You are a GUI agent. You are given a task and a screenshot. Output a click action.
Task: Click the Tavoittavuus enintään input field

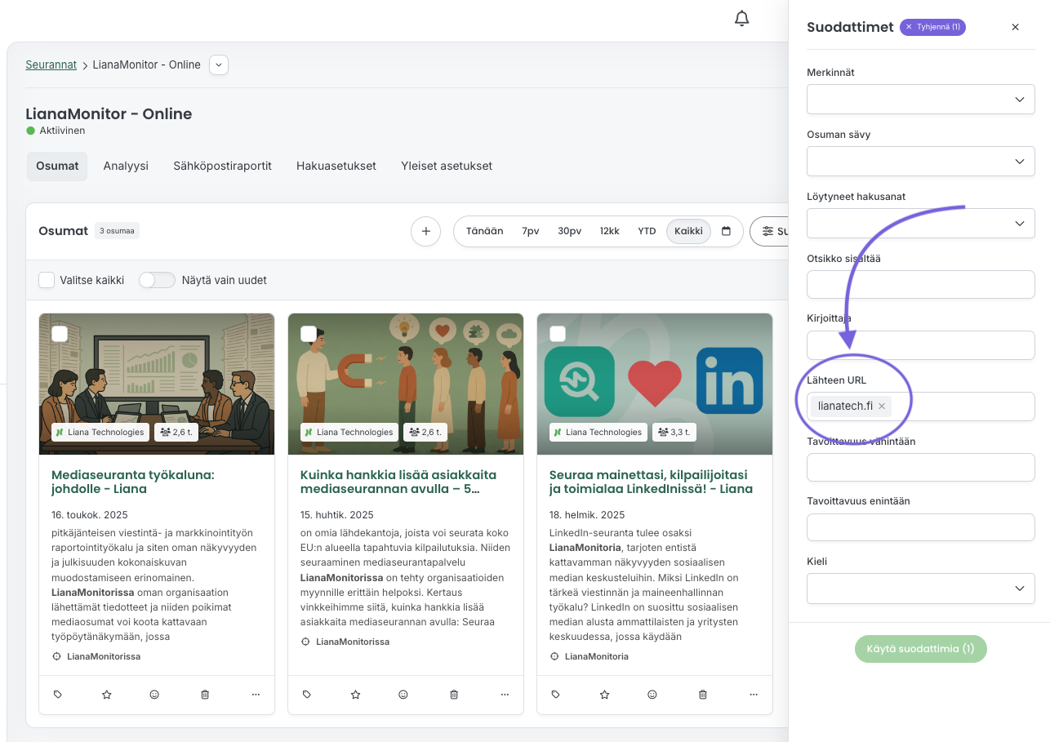tap(921, 528)
